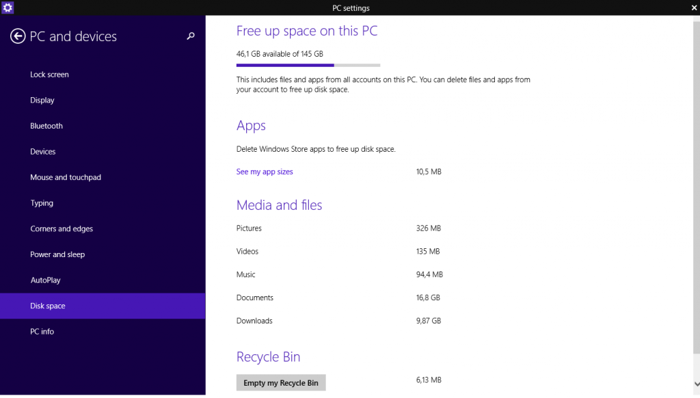700x398 pixels.
Task: Select Typing from the sidebar
Action: (x=42, y=202)
